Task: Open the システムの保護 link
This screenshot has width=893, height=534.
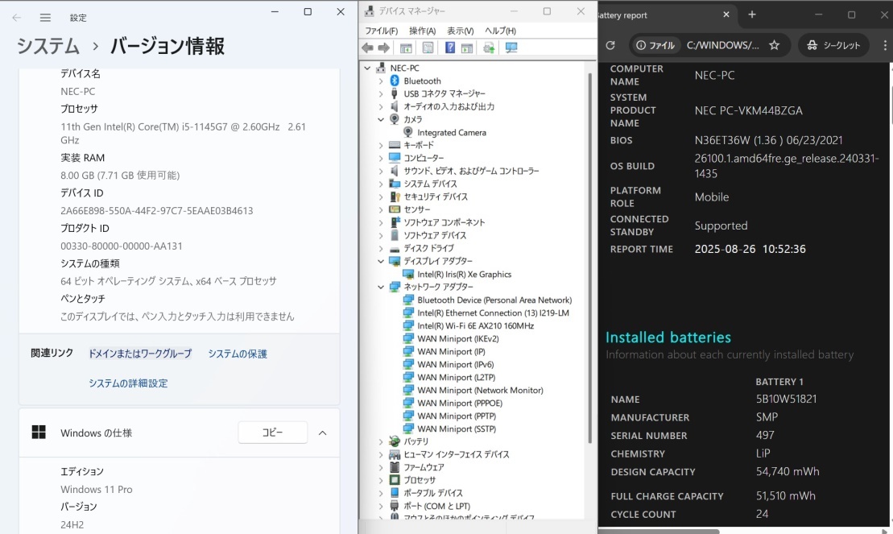Action: (x=238, y=354)
